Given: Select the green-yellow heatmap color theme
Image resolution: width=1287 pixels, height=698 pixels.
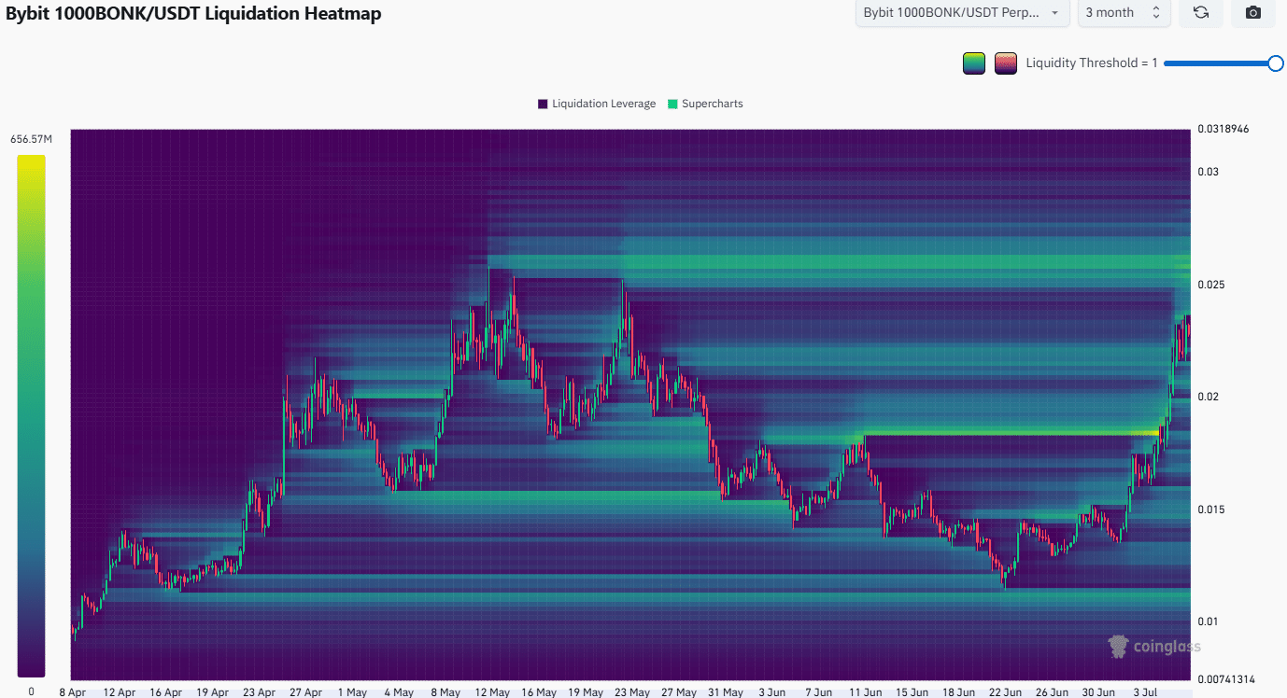Looking at the screenshot, I should point(974,63).
